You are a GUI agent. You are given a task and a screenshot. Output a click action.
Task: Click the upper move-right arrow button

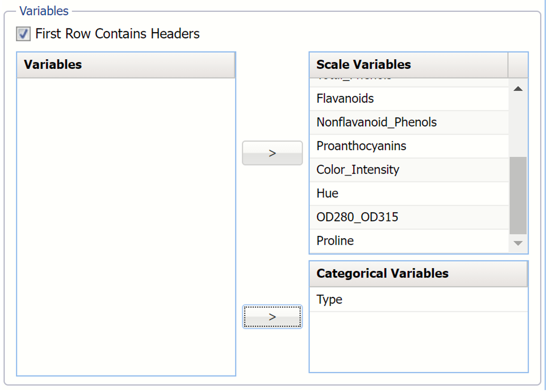point(272,153)
